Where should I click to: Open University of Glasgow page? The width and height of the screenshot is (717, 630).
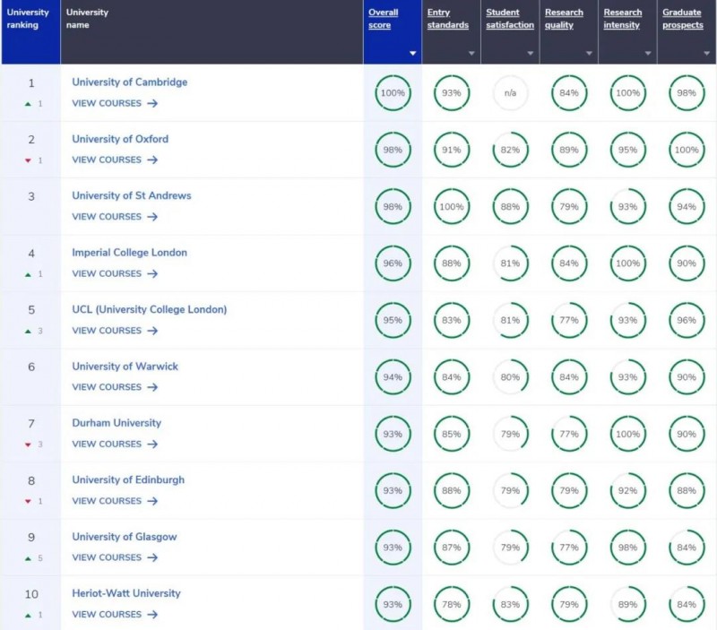tap(125, 537)
